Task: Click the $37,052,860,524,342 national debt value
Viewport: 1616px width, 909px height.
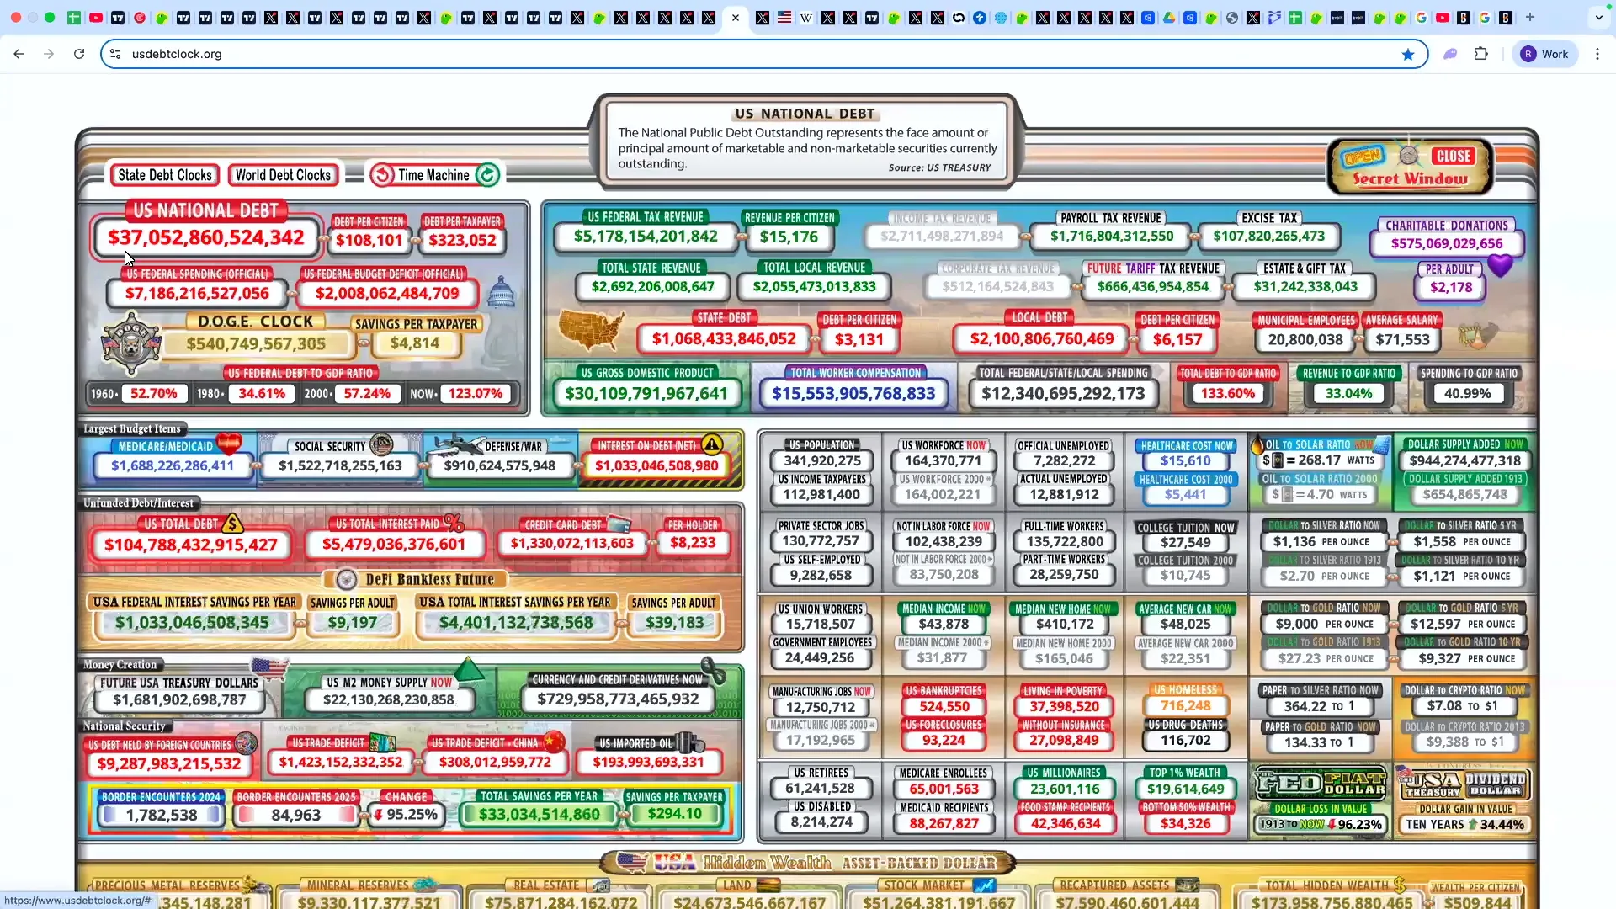Action: click(x=206, y=237)
